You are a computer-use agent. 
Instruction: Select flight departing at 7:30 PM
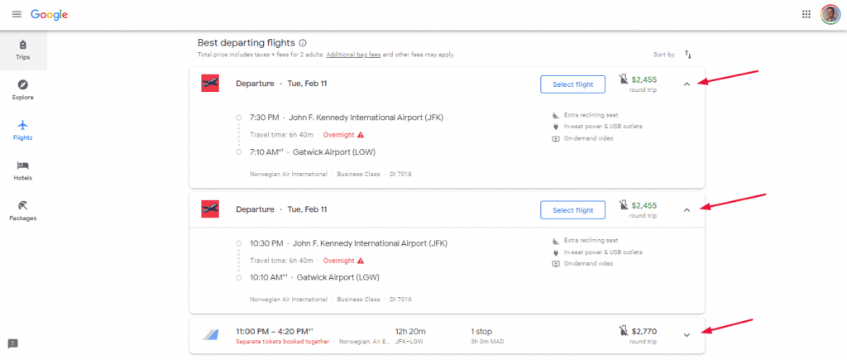point(572,84)
